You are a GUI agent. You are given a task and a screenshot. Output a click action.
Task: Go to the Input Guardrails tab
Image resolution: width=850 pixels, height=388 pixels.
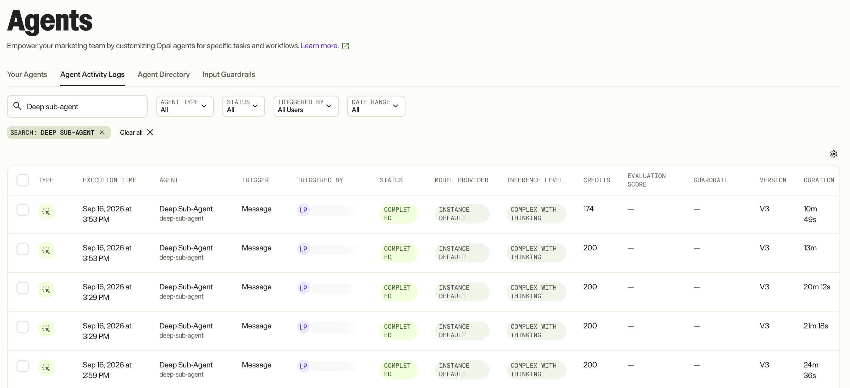(x=229, y=74)
